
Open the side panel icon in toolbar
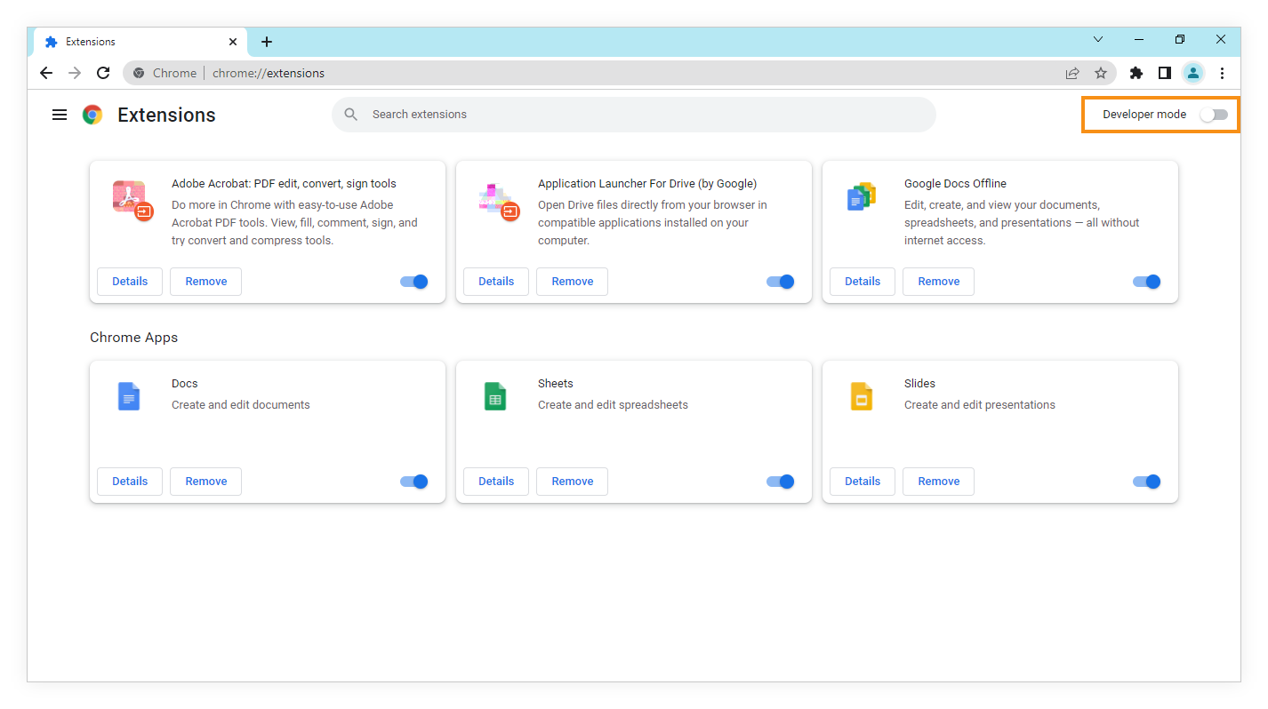pos(1165,73)
